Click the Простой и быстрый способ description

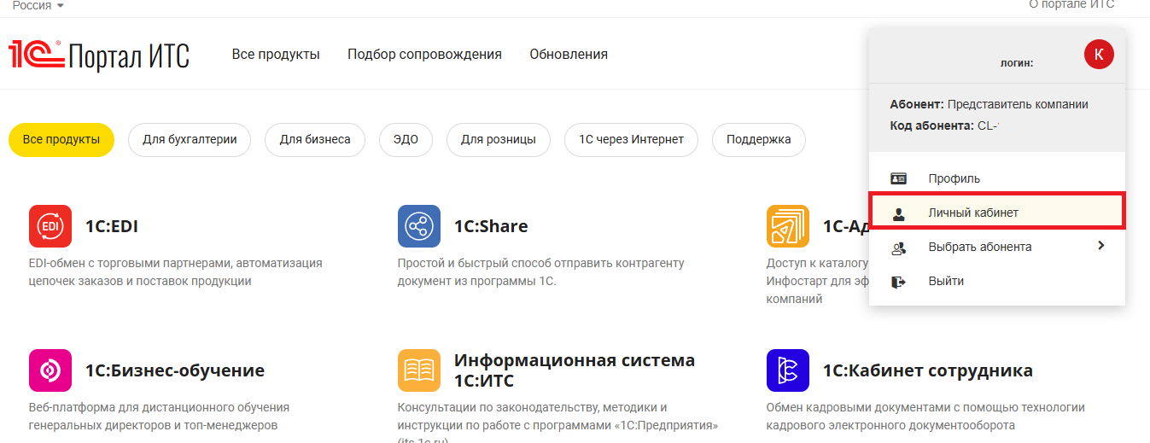(541, 271)
